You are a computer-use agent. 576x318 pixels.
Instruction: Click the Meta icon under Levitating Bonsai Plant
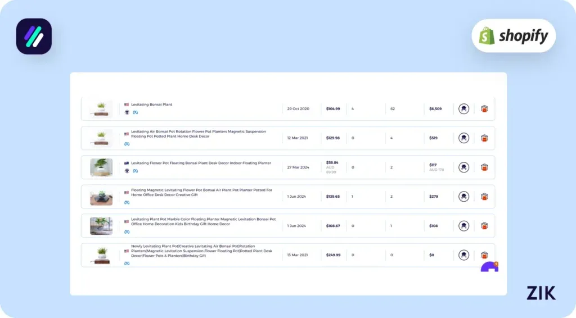pyautogui.click(x=135, y=112)
